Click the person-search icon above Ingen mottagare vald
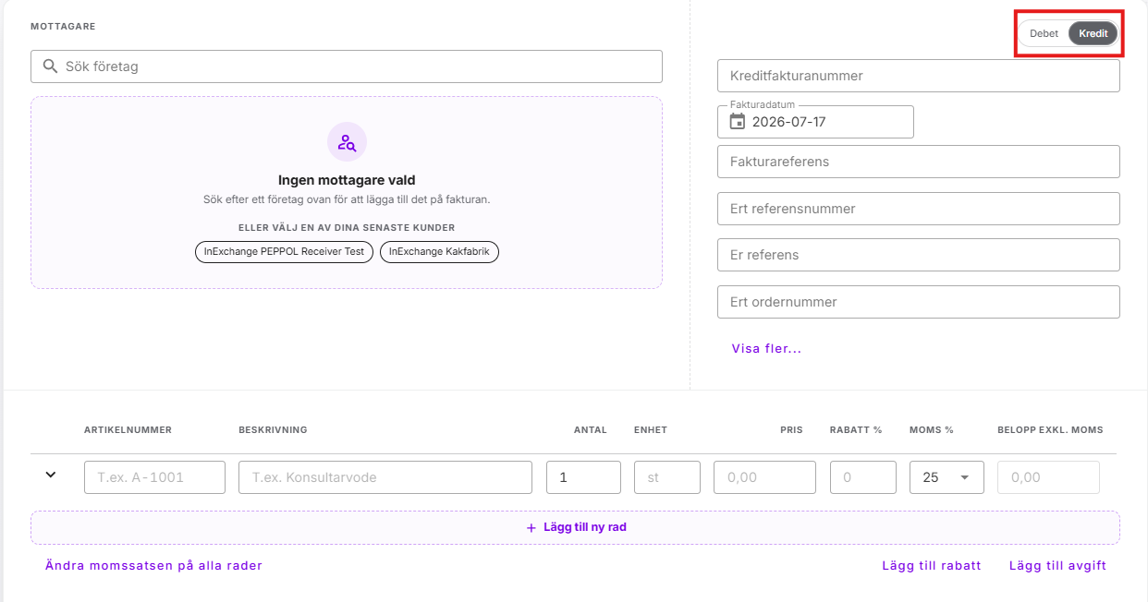This screenshot has width=1148, height=602. coord(347,142)
